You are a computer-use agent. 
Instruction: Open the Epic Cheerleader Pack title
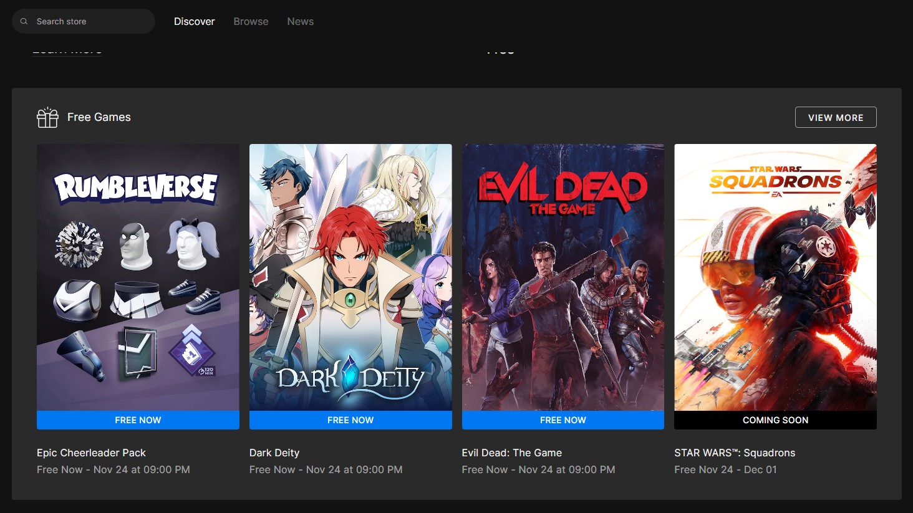tap(91, 453)
